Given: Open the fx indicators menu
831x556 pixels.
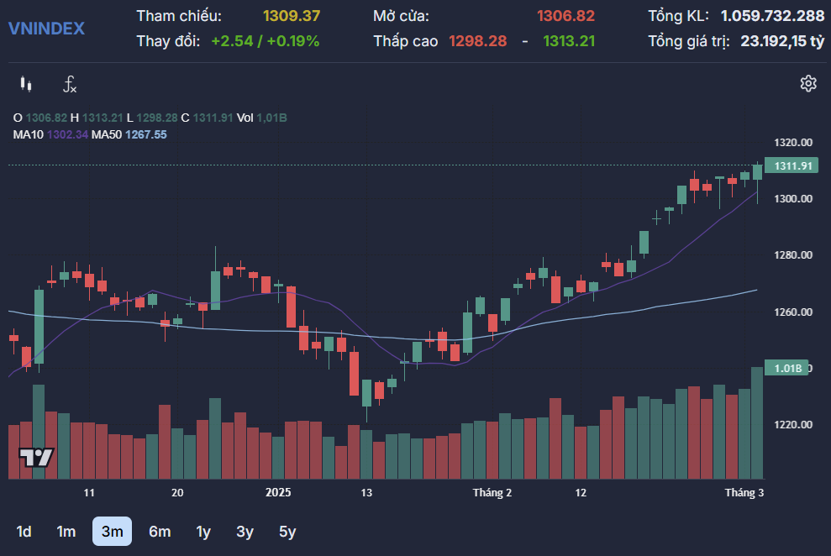Looking at the screenshot, I should click(70, 84).
